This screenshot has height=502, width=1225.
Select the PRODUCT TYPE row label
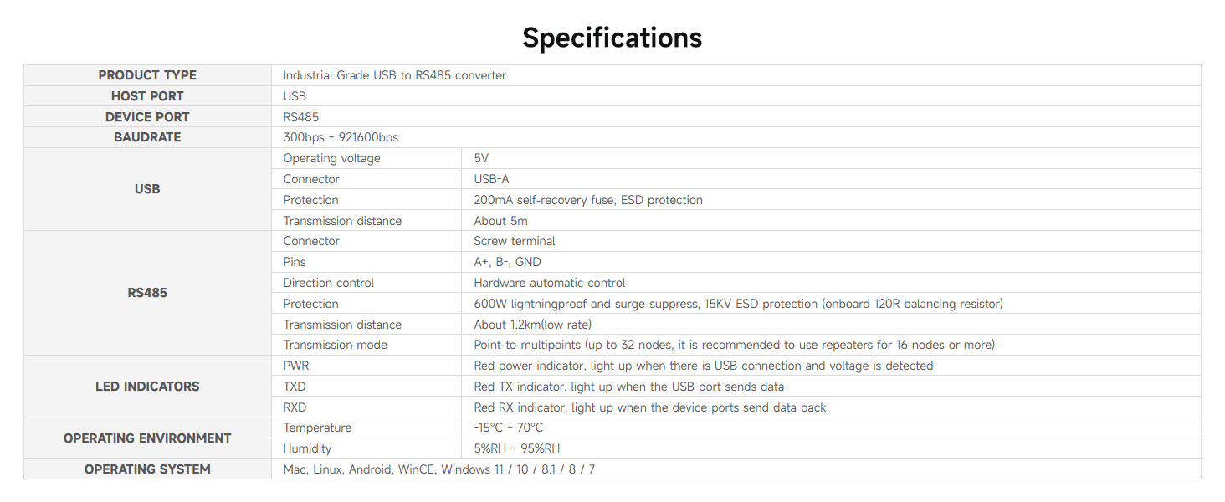tap(147, 75)
